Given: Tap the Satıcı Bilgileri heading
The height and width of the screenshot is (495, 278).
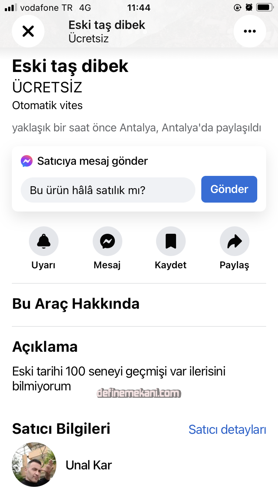Looking at the screenshot, I should [61, 429].
